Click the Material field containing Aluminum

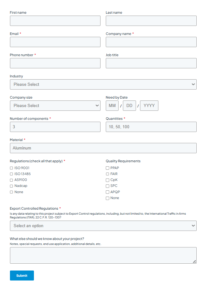coord(103,148)
